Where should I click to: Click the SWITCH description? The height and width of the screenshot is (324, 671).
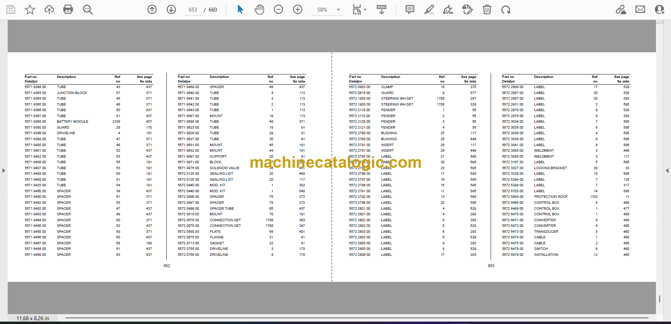(x=541, y=249)
